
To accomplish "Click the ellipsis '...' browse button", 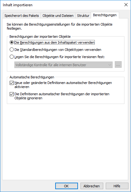I will (x=118, y=65).
